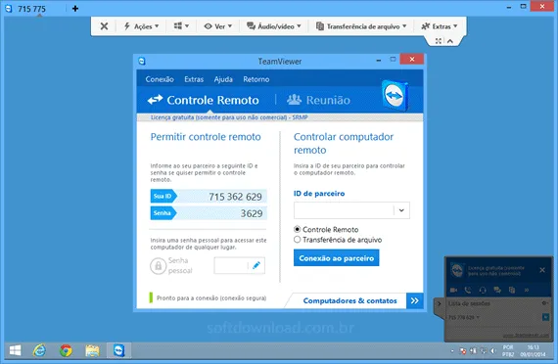Screen dimensions: 558x364
Task: Open the Extras dropdown in the session toolbar
Action: click(440, 26)
